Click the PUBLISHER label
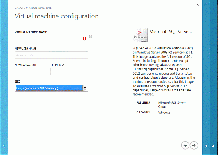 143,102
